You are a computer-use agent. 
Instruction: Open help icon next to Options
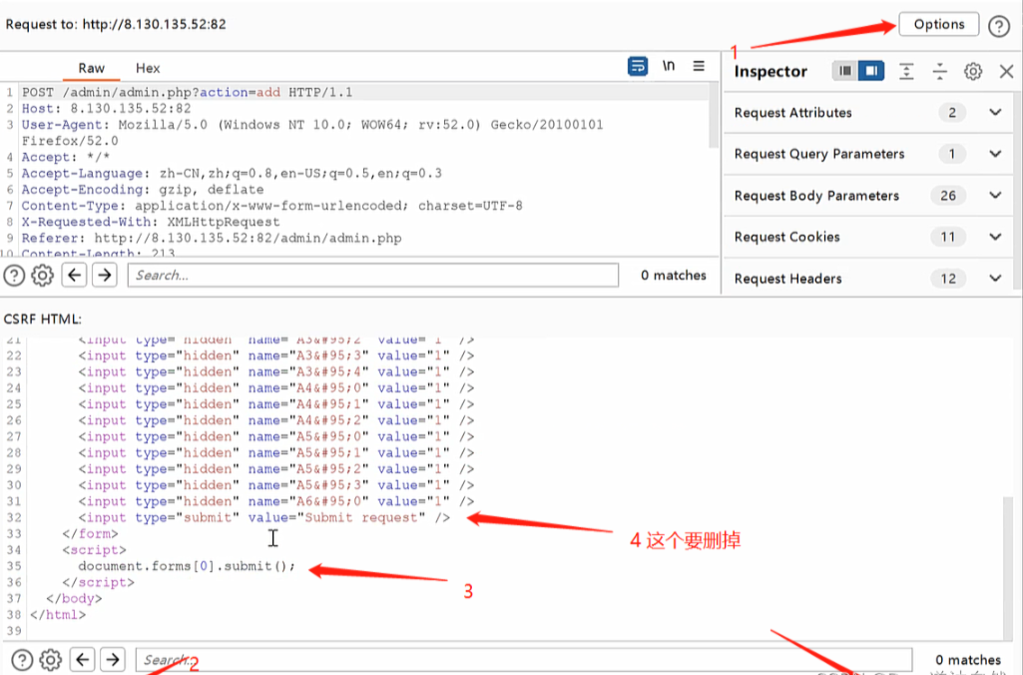coord(999,26)
